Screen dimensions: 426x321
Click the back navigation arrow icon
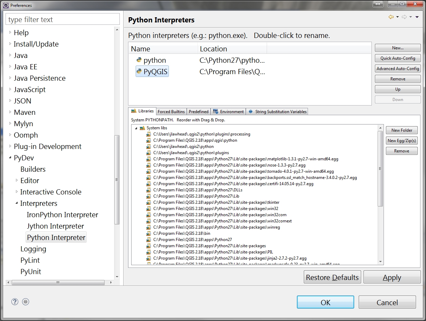(x=391, y=17)
